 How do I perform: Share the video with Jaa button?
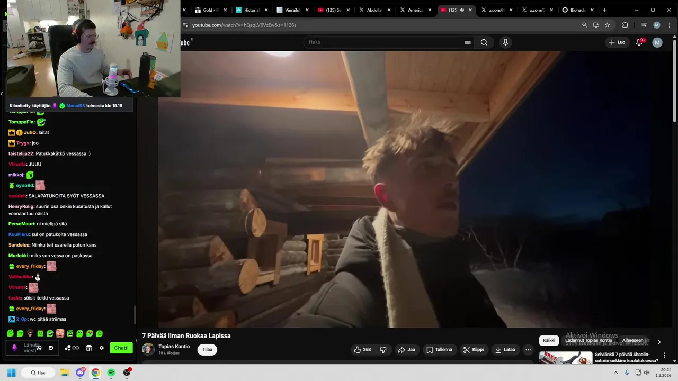pyautogui.click(x=406, y=349)
